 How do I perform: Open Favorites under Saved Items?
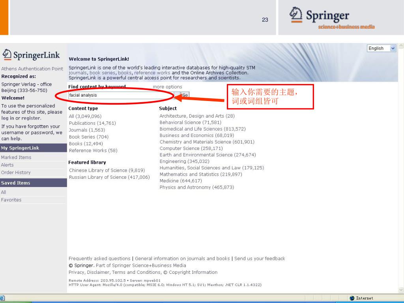click(x=11, y=200)
